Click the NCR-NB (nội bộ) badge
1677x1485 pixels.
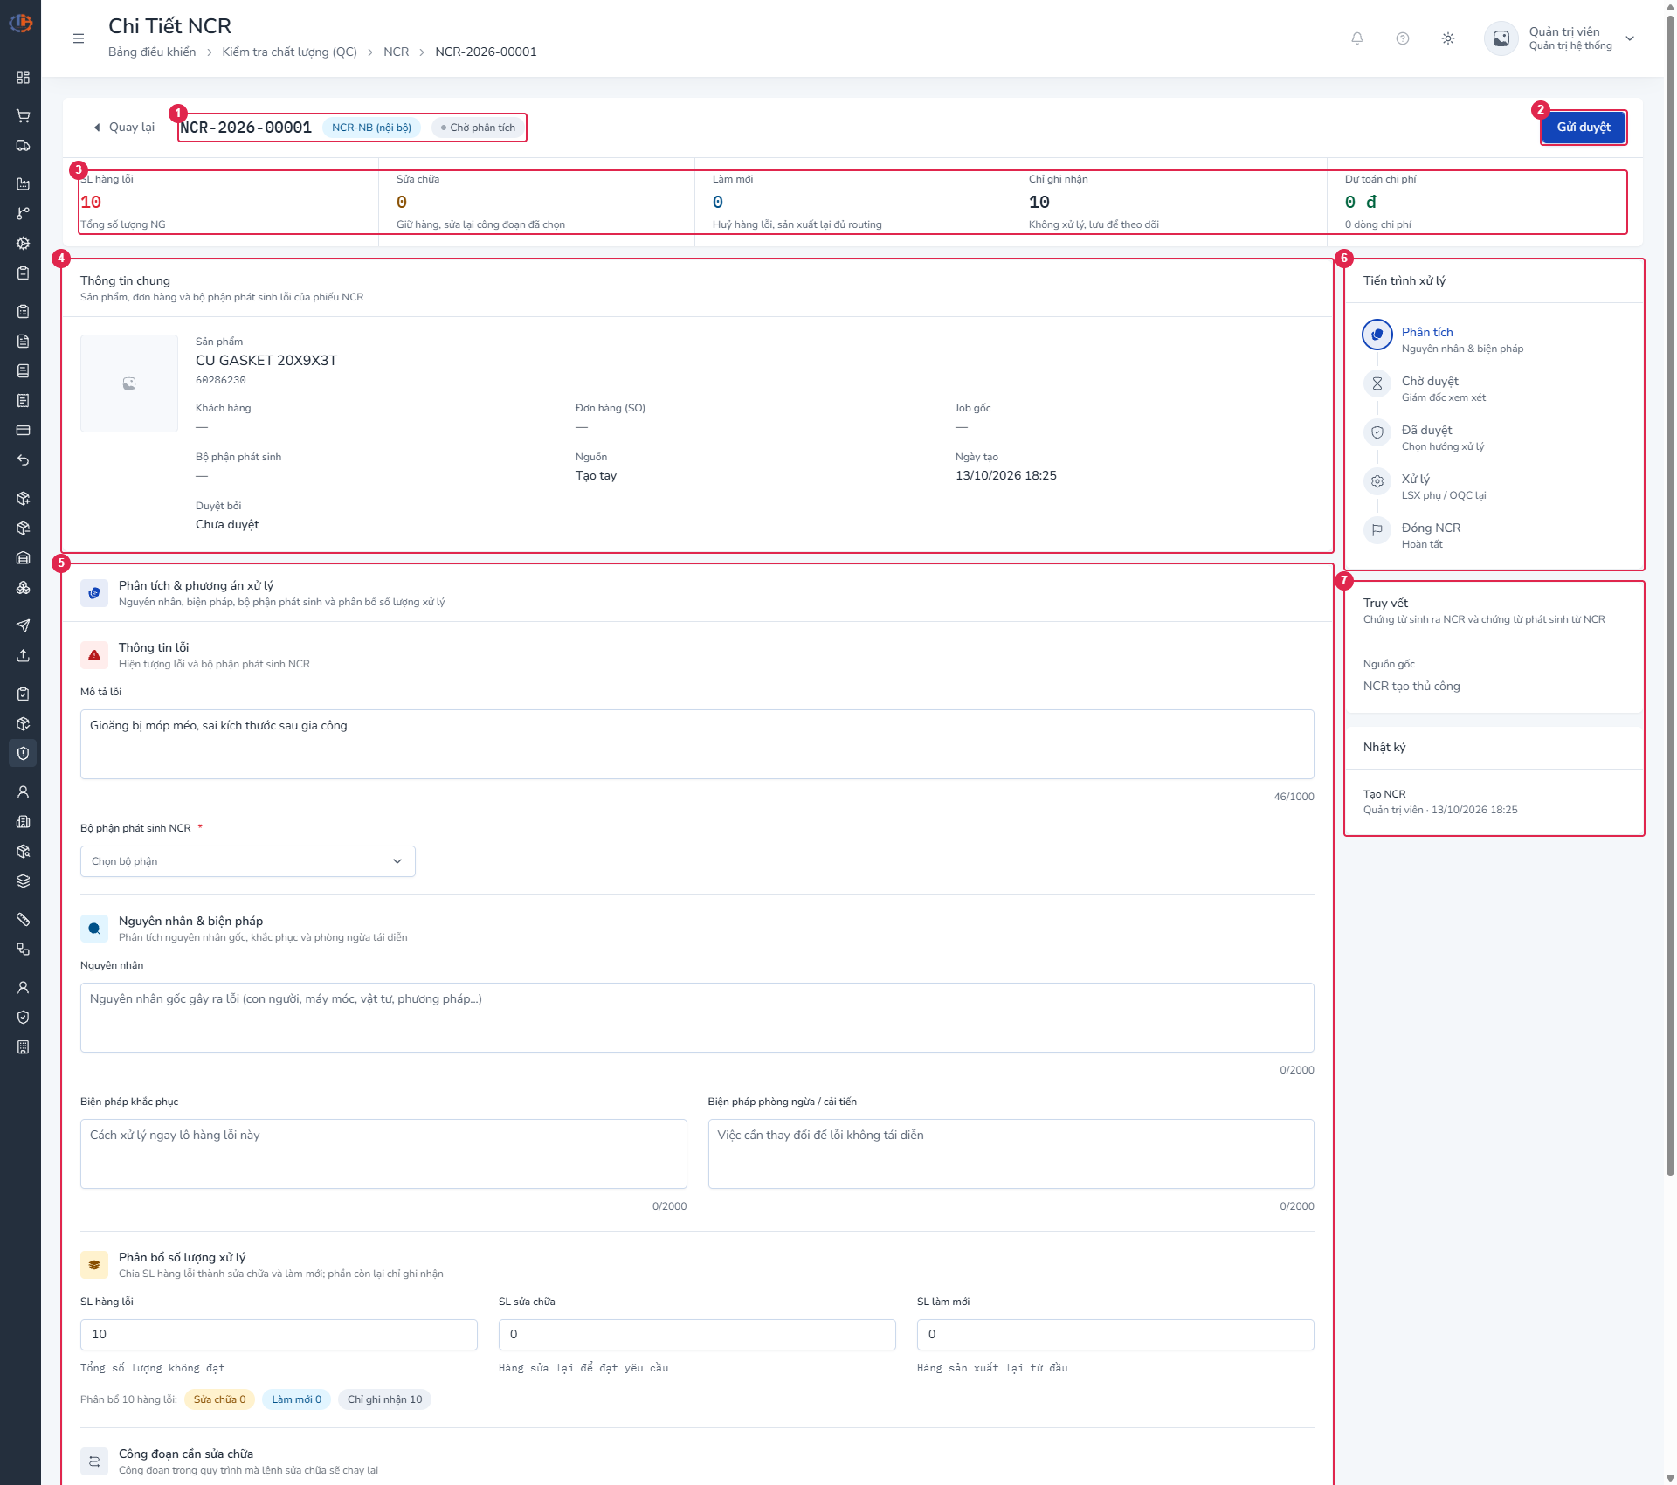[371, 128]
